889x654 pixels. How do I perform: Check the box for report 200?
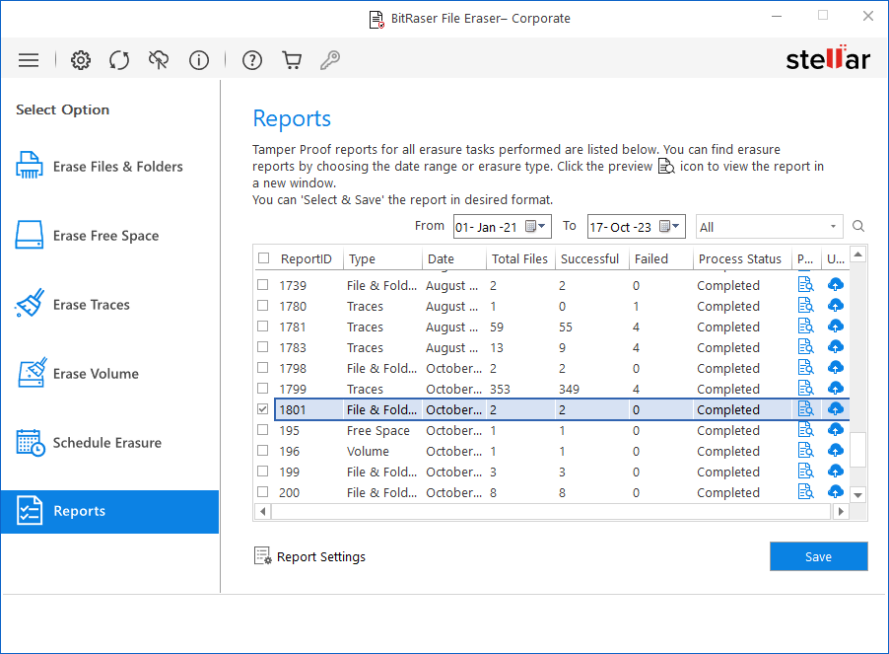(262, 492)
